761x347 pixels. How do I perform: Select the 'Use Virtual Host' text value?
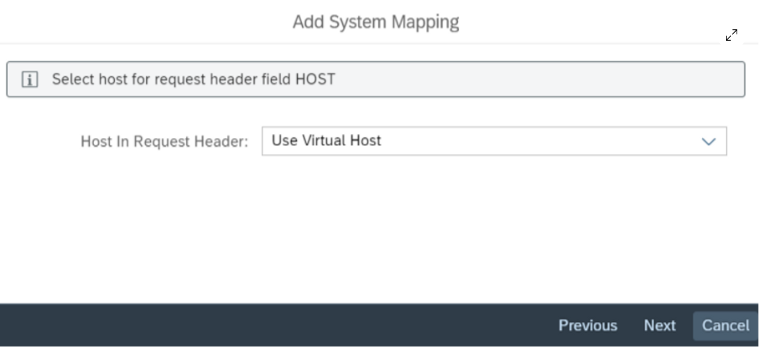click(x=326, y=141)
